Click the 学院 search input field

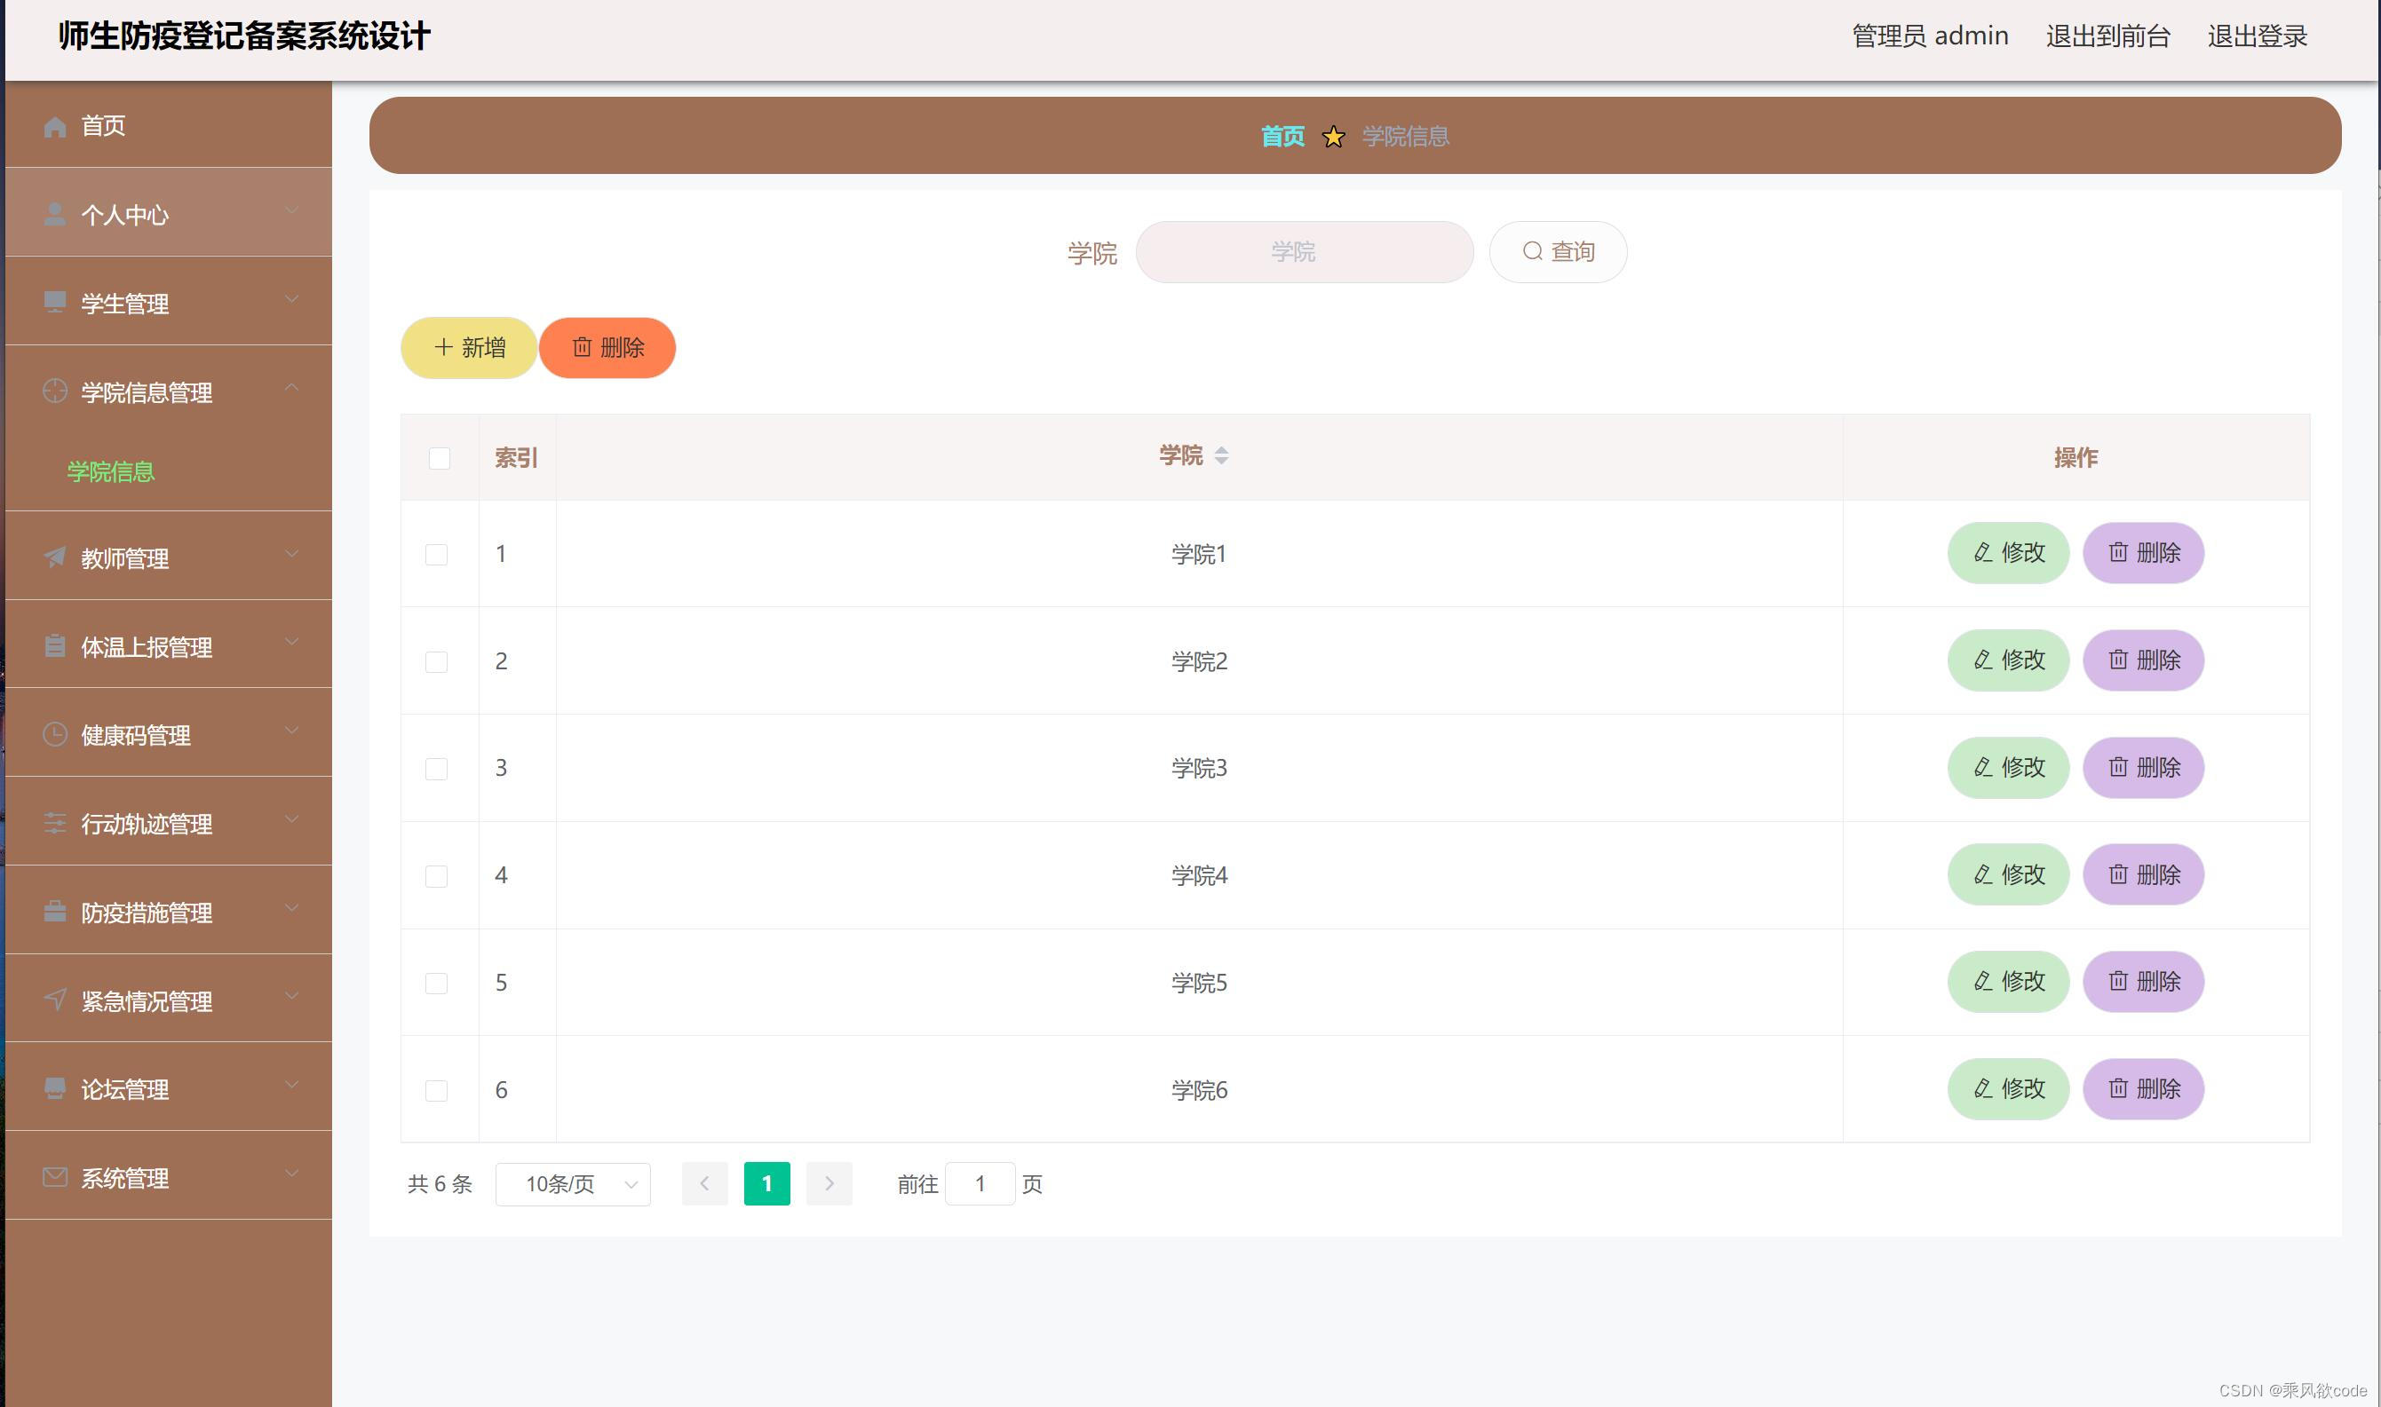click(1304, 252)
